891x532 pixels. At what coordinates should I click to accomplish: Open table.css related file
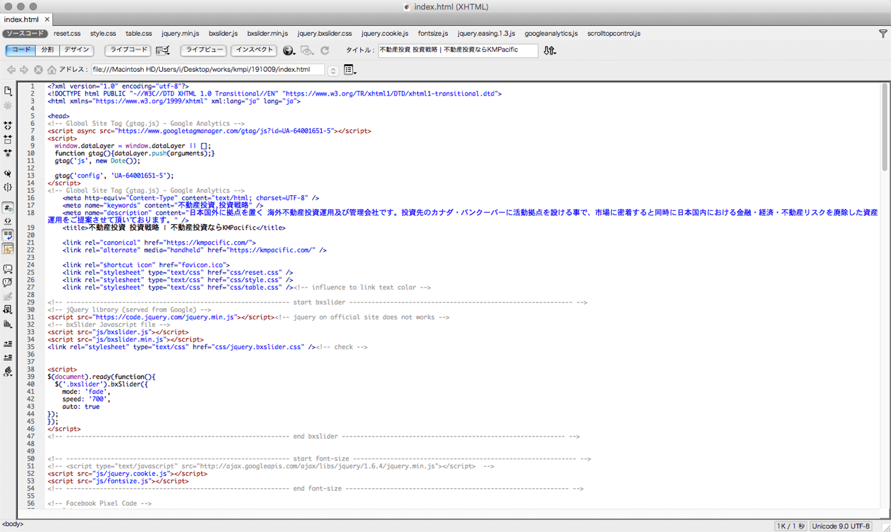pyautogui.click(x=138, y=34)
